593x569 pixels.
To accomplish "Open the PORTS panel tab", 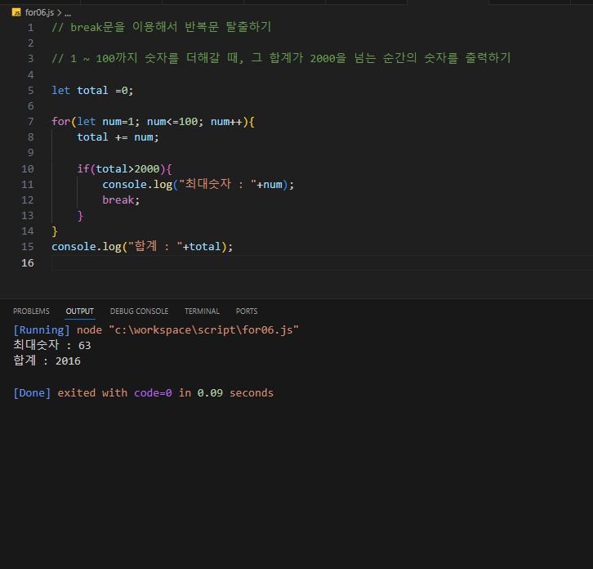I will [x=247, y=311].
